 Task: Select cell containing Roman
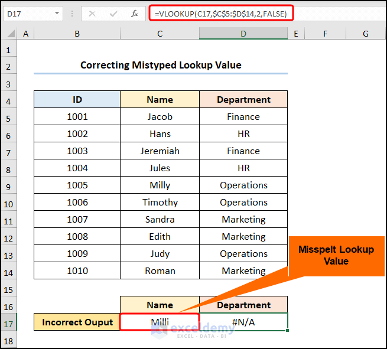[x=160, y=270]
